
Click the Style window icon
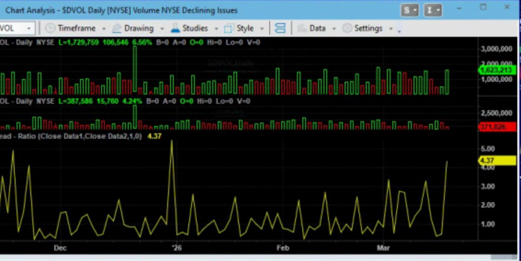[x=229, y=28]
